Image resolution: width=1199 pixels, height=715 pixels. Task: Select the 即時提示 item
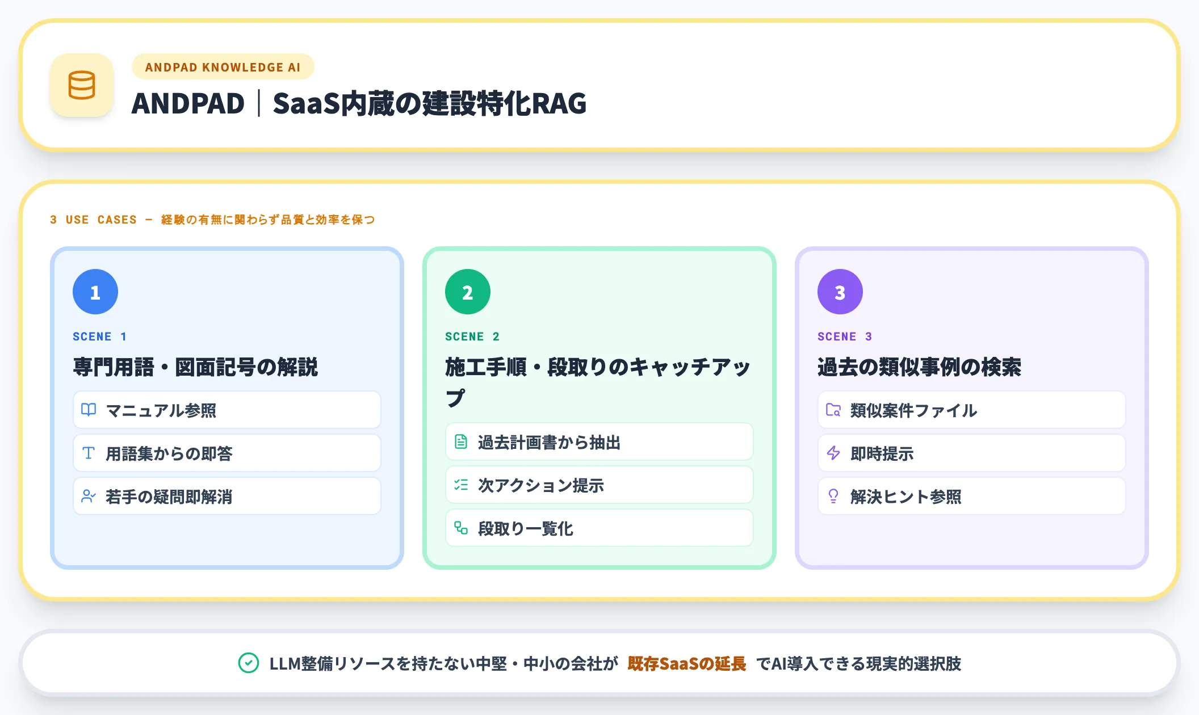pyautogui.click(x=972, y=453)
